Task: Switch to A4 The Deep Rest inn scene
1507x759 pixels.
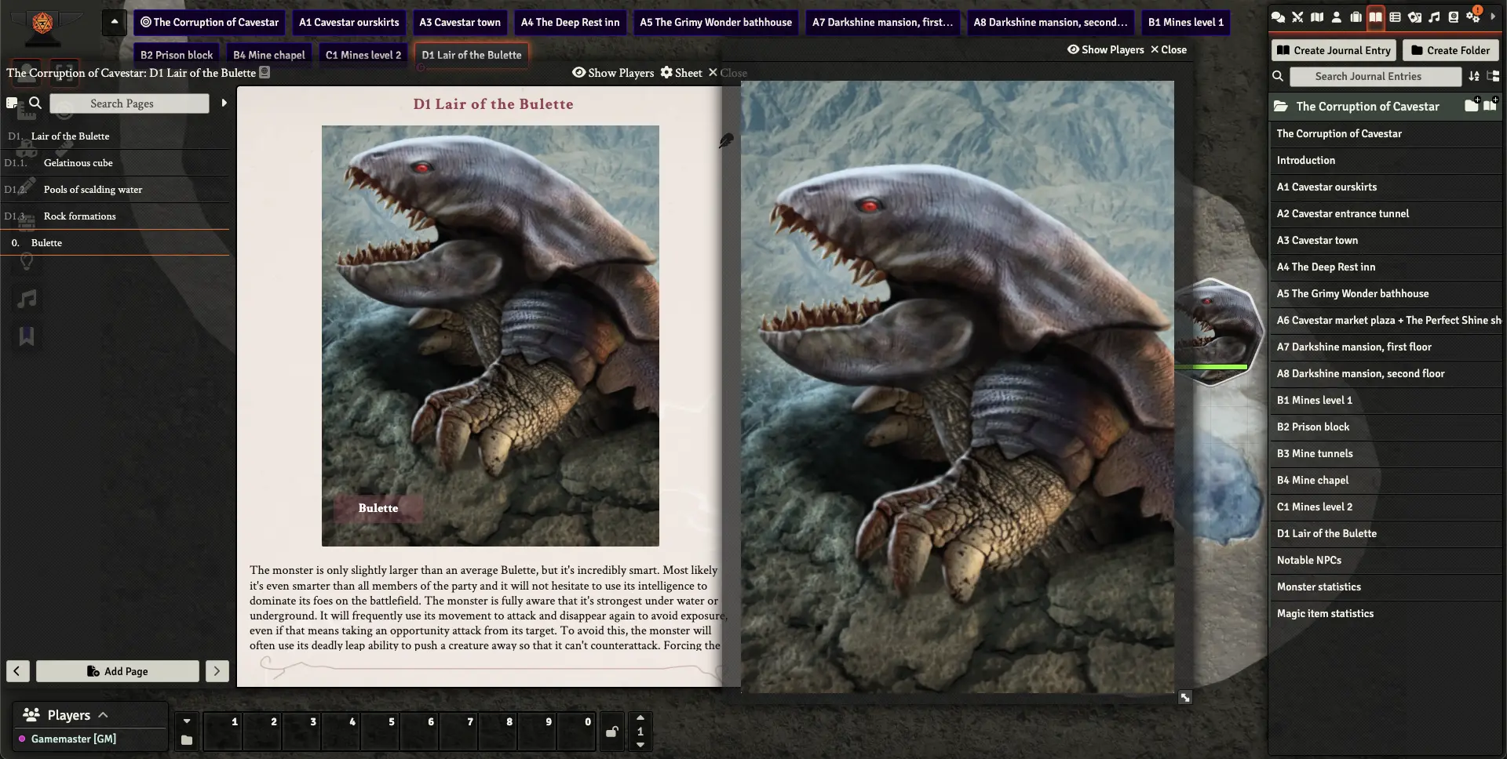Action: pyautogui.click(x=570, y=22)
